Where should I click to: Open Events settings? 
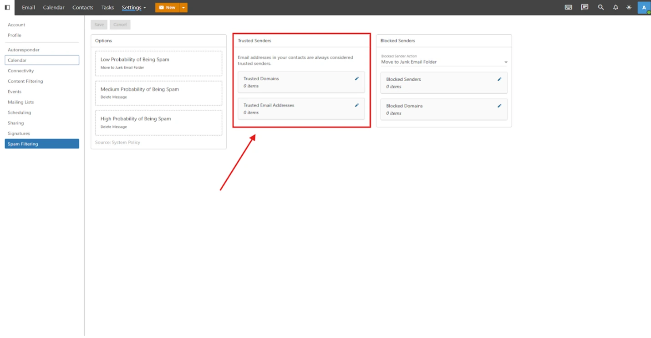coord(42,92)
